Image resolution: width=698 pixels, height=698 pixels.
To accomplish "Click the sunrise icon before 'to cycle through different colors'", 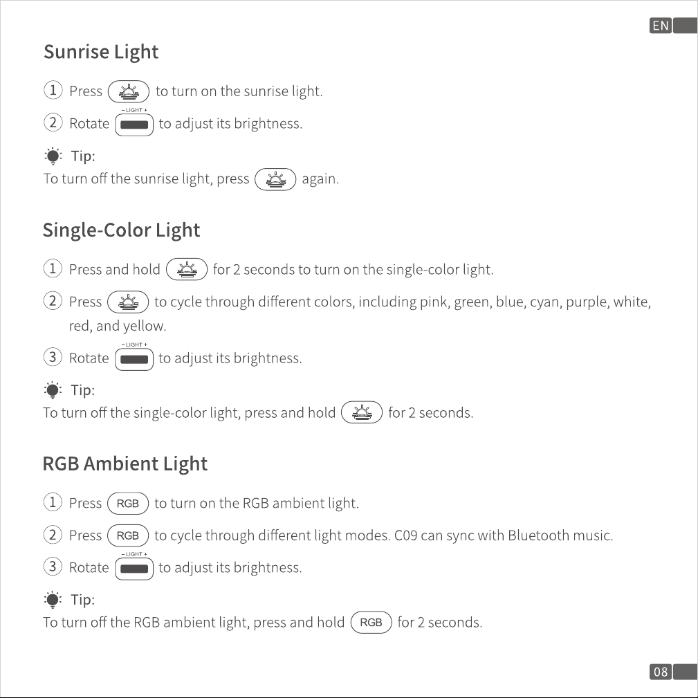I will coord(128,302).
